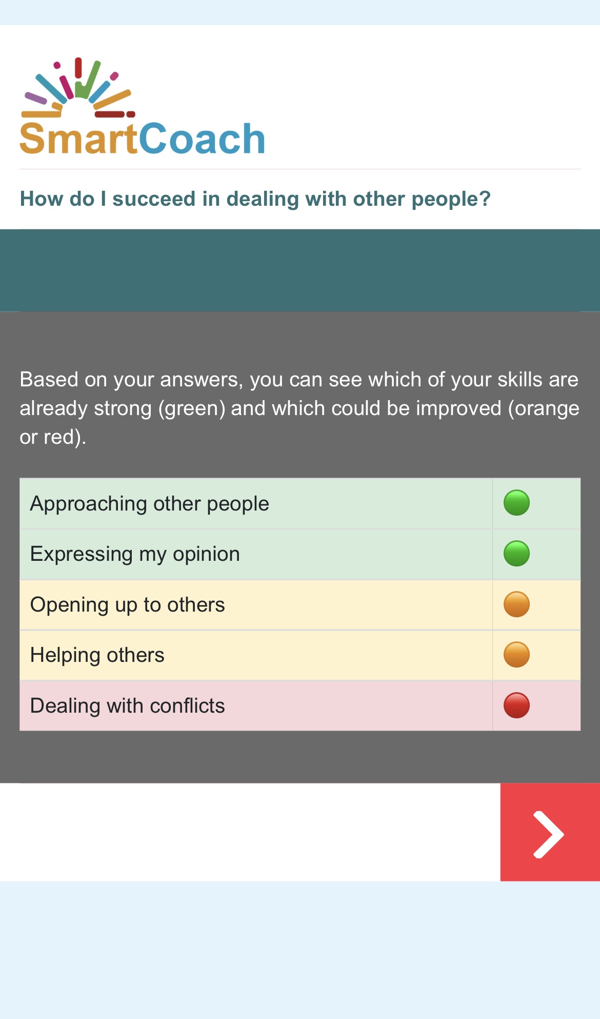Click the 'Based on your answers' description text
The height and width of the screenshot is (1019, 600).
pyautogui.click(x=299, y=408)
